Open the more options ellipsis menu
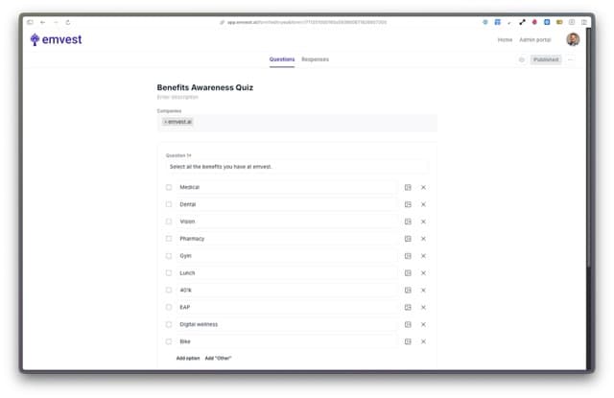614x398 pixels. (x=570, y=59)
